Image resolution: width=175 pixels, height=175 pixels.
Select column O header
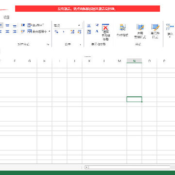(x=149, y=61)
